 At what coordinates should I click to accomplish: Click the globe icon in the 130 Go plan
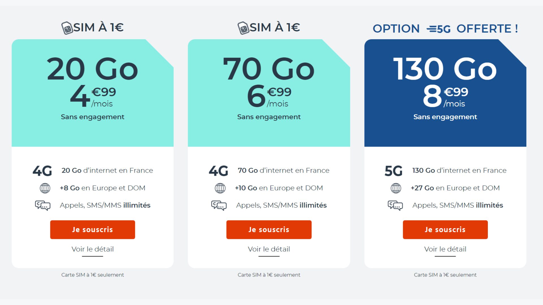pos(396,188)
